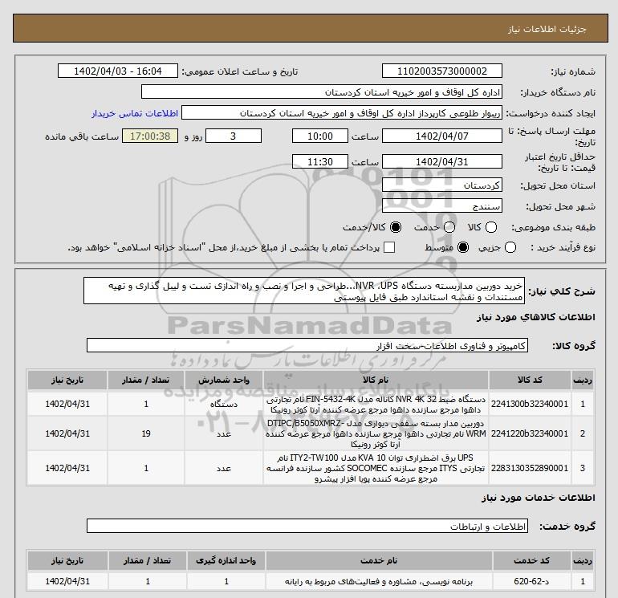Viewport: 618px width, 598px height.
Task: Click the response deadline date 1402/04/07
Action: coord(441,136)
